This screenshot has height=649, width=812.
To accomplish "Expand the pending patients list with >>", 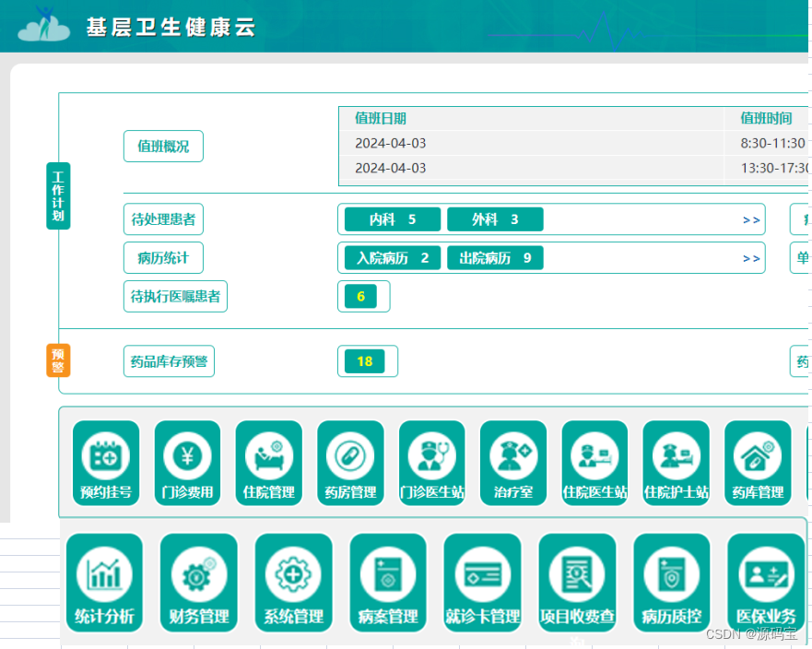I will click(751, 218).
